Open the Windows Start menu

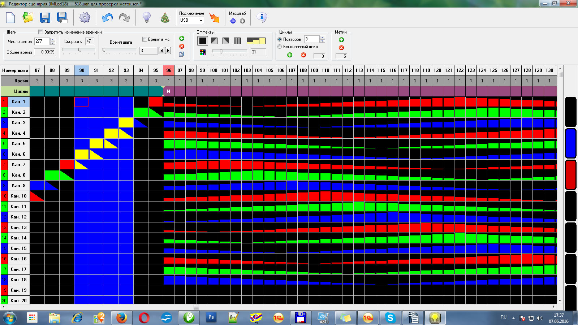(x=10, y=318)
